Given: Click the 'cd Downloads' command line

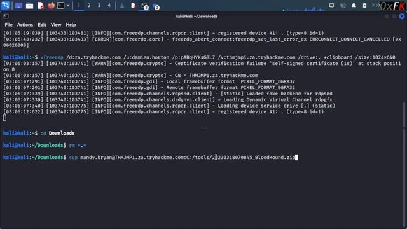Looking at the screenshot, I should pos(58,133).
